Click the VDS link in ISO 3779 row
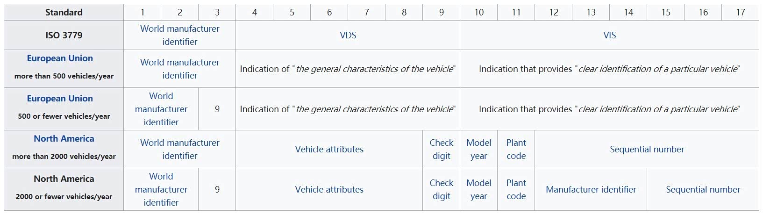 [x=348, y=35]
